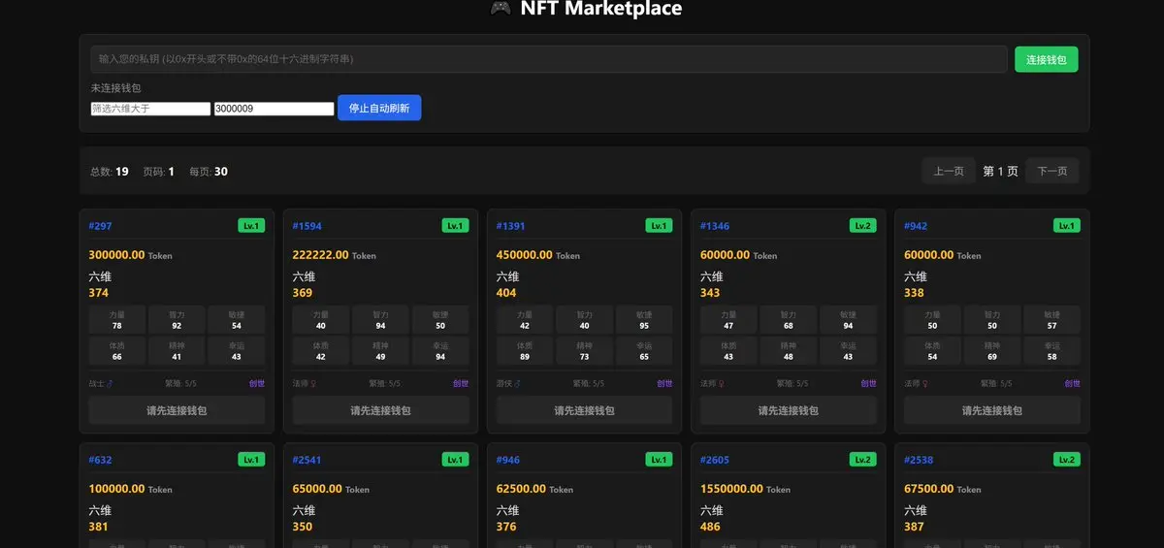The width and height of the screenshot is (1164, 548).
Task: Click the 六维 value 486
Action: 710,527
